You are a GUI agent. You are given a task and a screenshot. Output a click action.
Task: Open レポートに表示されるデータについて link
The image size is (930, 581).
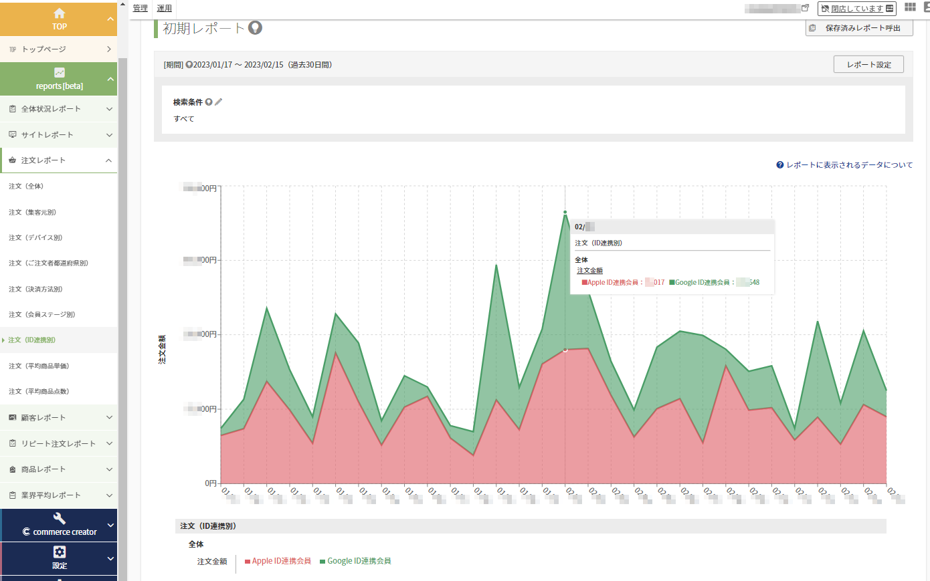pos(850,165)
